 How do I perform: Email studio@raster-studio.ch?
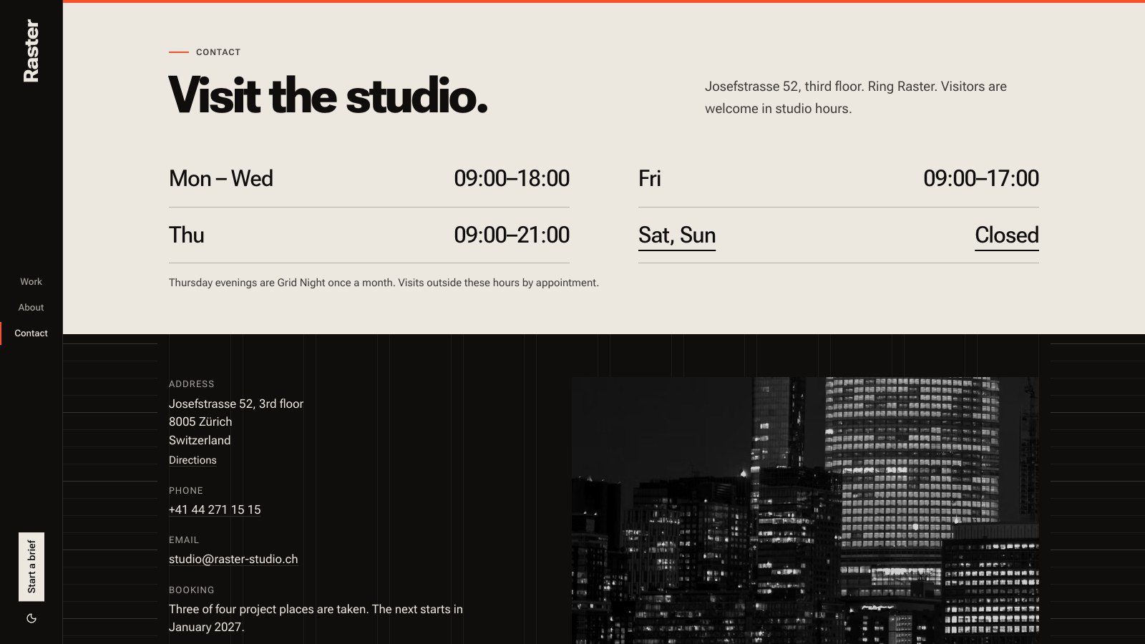click(233, 559)
